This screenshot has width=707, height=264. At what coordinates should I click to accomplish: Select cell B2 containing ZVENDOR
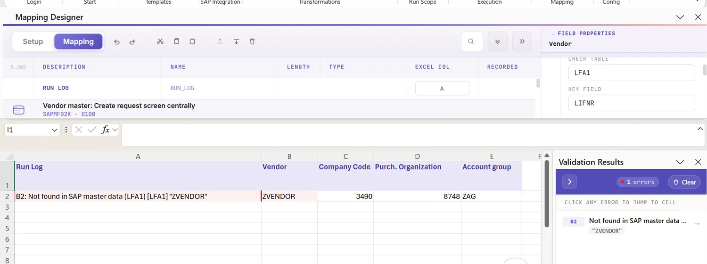click(289, 196)
